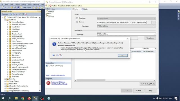Open the View menu
The height and width of the screenshot is (101, 180).
pyautogui.click(x=11, y=4)
